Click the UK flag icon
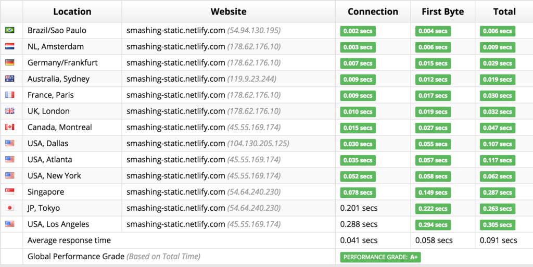533x267 pixels. [10, 111]
